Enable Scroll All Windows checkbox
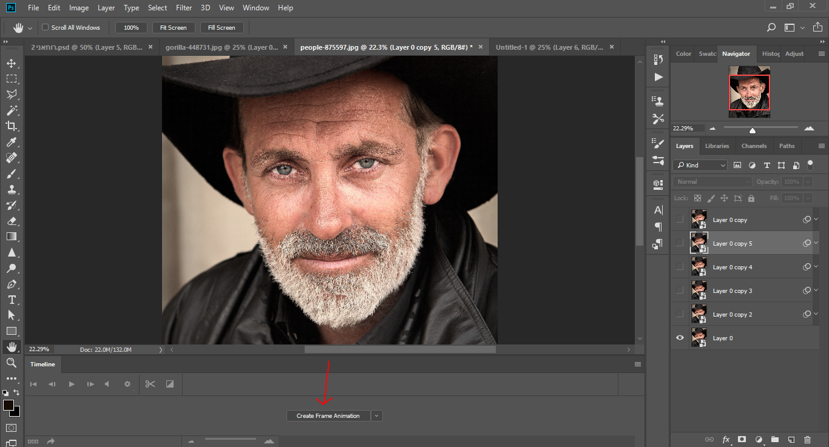Screen dimensions: 829x447 (x=45, y=27)
